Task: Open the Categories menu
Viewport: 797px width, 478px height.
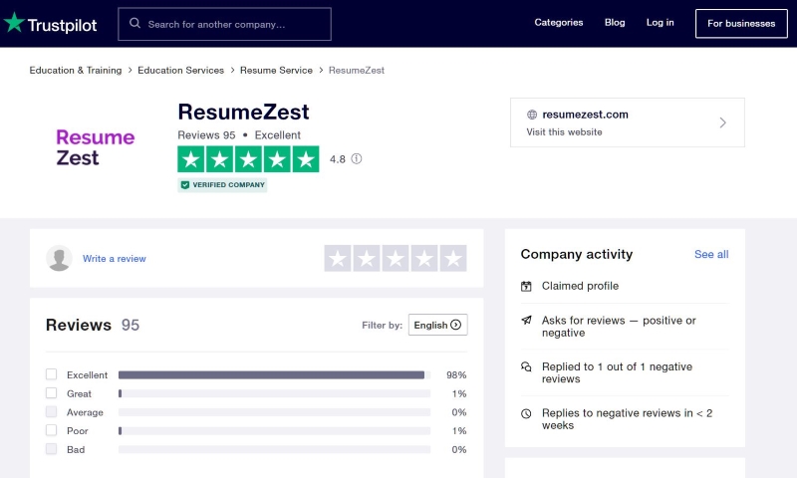Action: [559, 23]
